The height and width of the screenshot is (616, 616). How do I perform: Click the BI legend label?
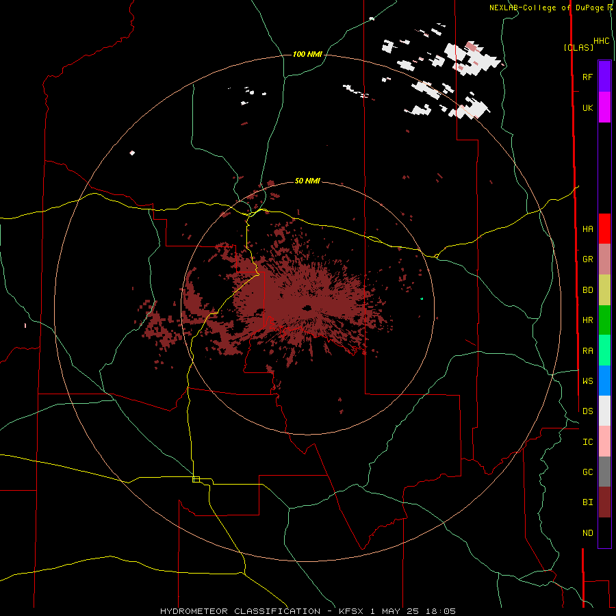(x=587, y=502)
